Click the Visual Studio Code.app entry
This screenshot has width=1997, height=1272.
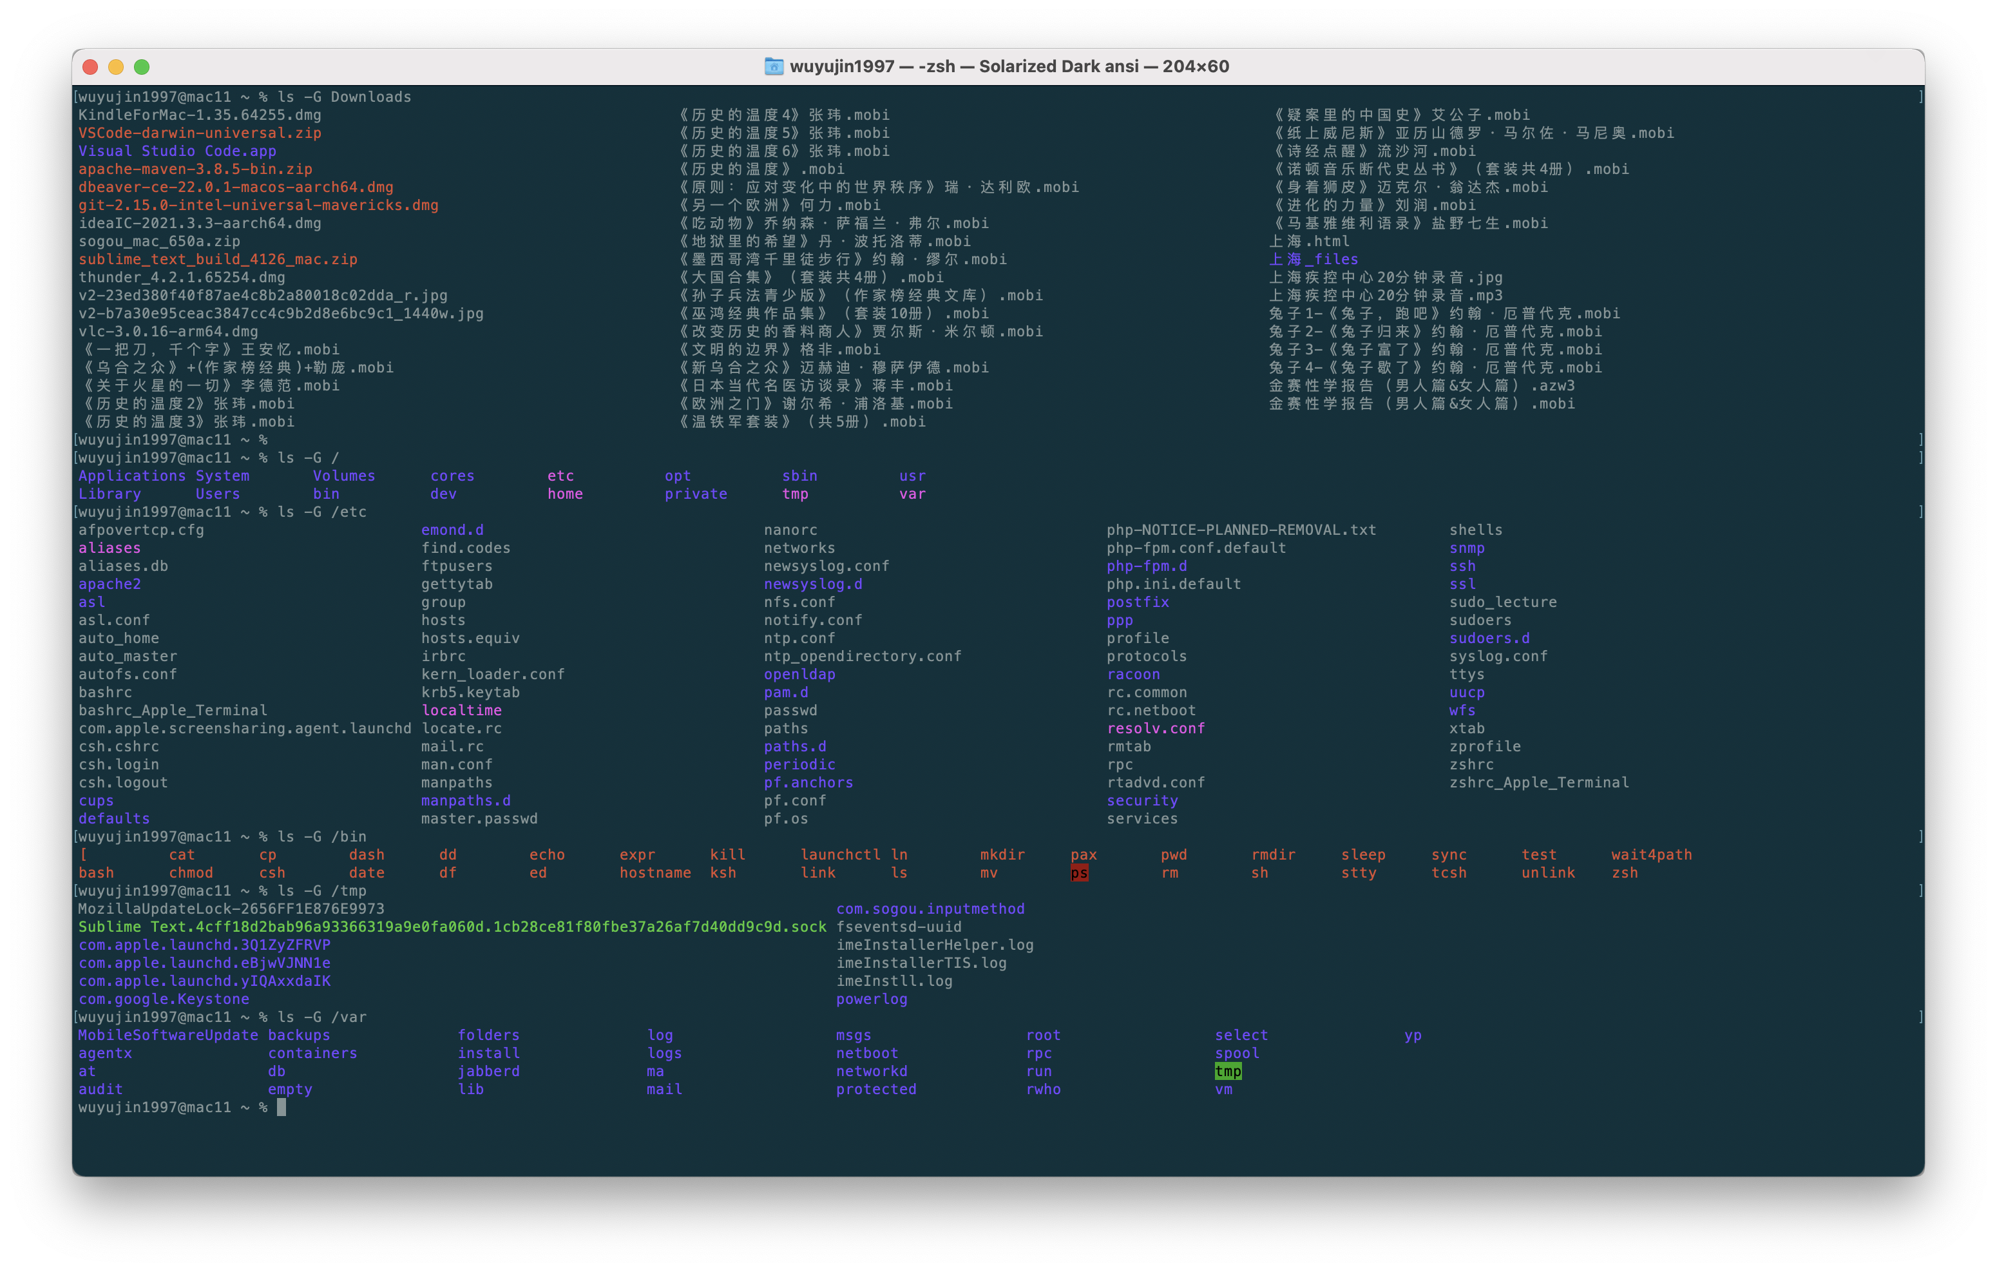[177, 151]
